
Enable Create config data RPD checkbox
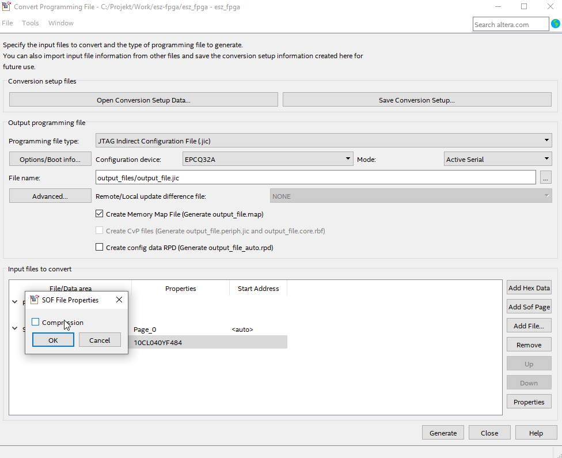(x=99, y=247)
